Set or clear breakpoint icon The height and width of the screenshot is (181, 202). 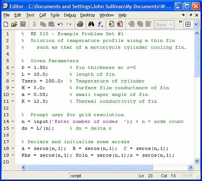[x=111, y=24]
